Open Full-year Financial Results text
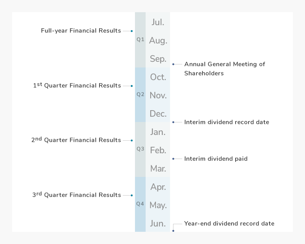Screen dimensions: 305x244 (x=81, y=31)
